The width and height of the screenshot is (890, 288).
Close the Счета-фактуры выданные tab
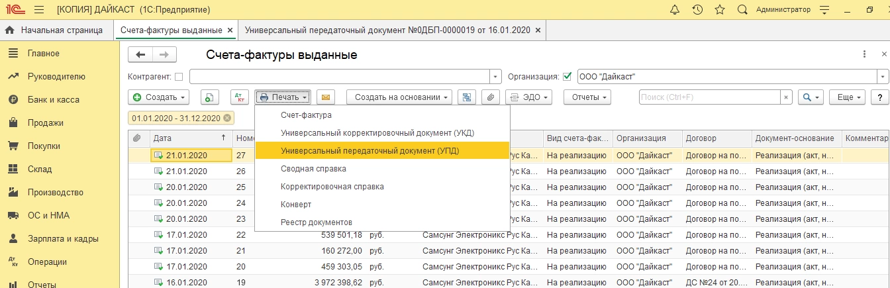tap(230, 30)
